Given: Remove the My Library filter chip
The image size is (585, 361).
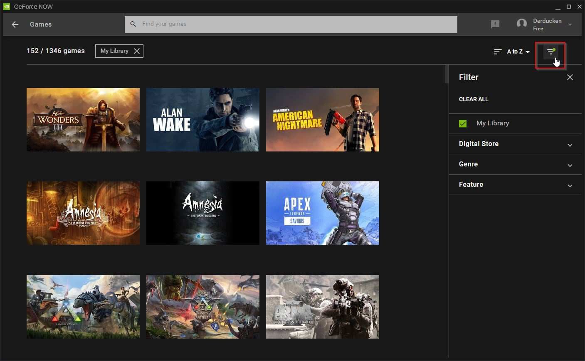Looking at the screenshot, I should tap(136, 51).
